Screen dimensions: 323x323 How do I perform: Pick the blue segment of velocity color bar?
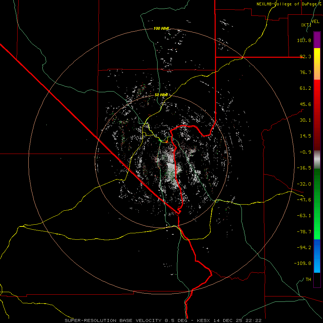coord(317,256)
